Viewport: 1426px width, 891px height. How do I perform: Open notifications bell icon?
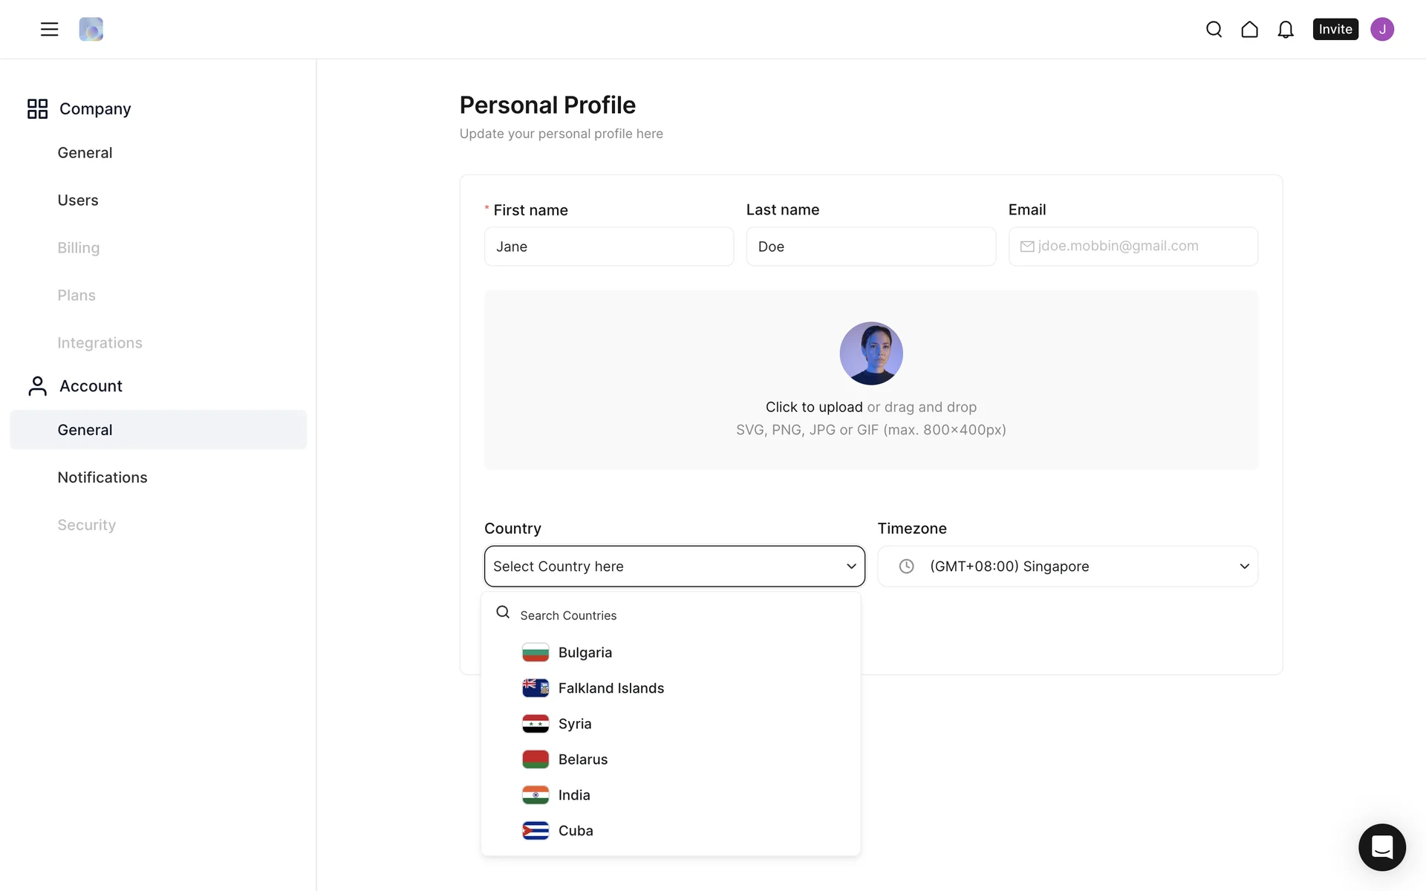[1286, 29]
